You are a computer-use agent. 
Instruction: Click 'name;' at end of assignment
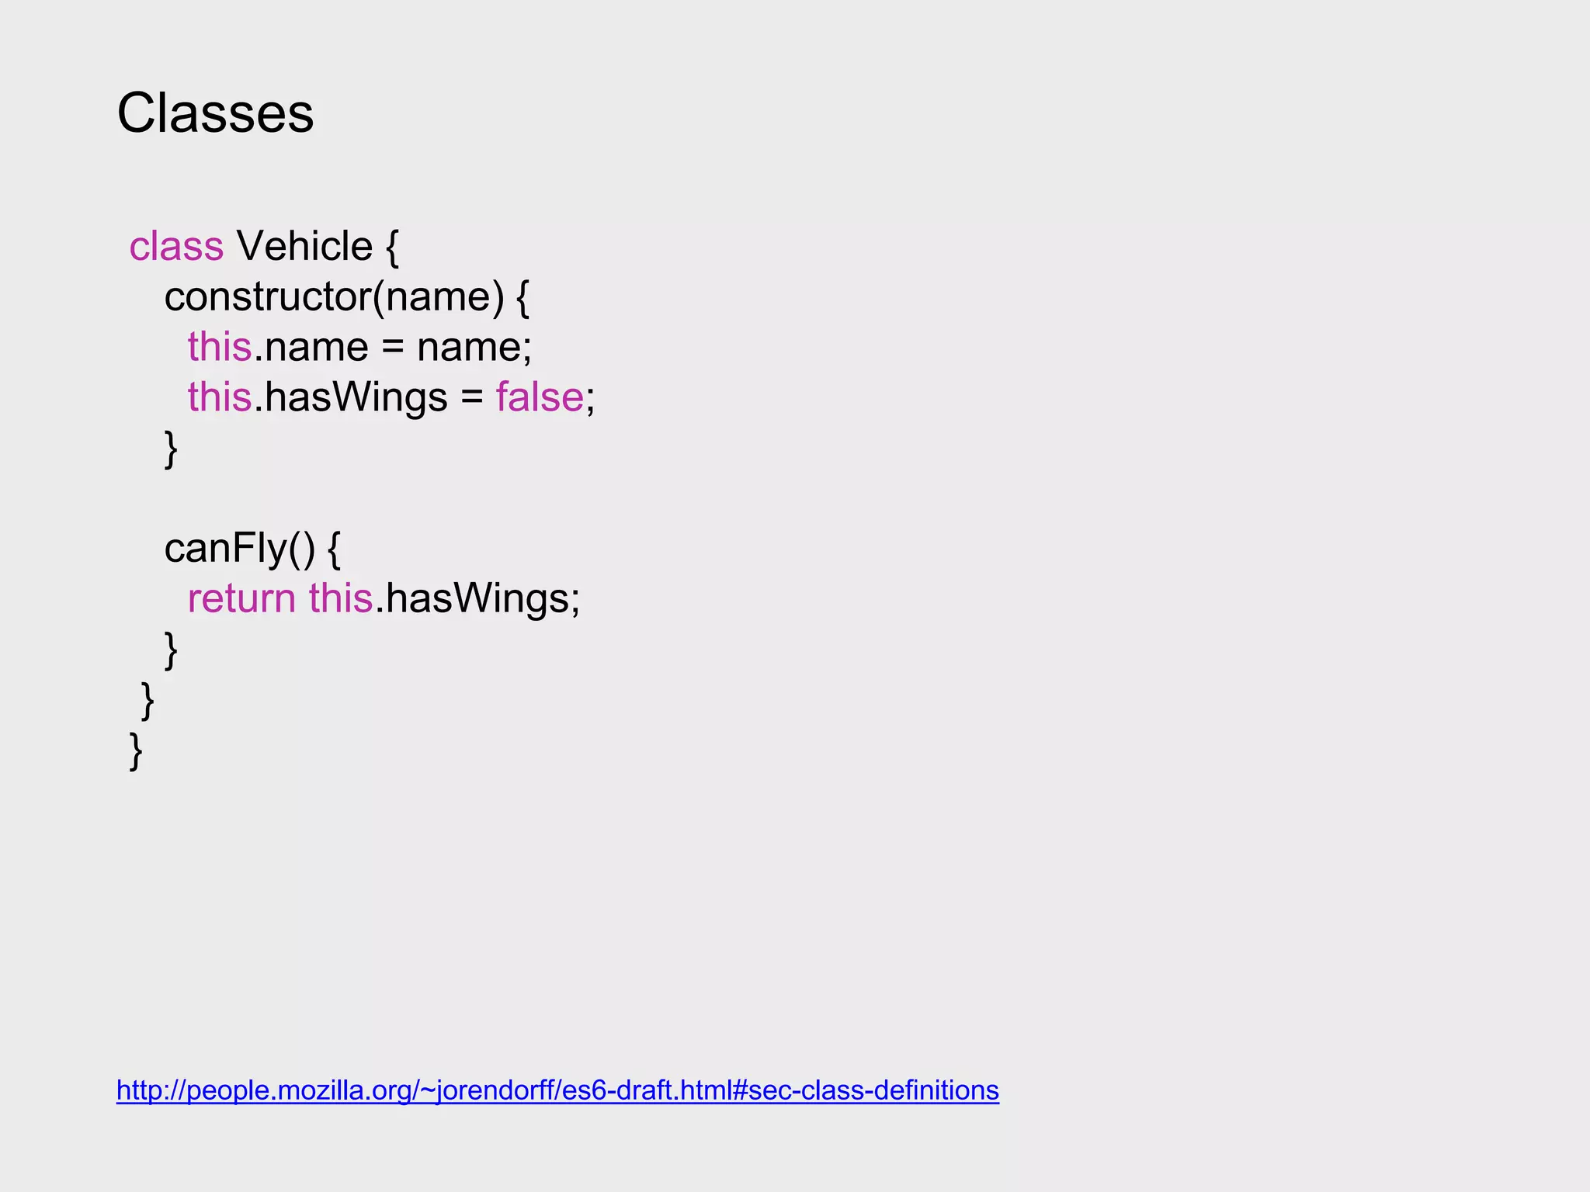click(x=474, y=347)
